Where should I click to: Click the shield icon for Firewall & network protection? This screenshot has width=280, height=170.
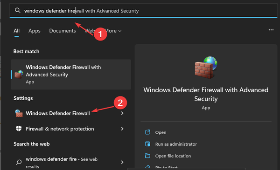19,129
